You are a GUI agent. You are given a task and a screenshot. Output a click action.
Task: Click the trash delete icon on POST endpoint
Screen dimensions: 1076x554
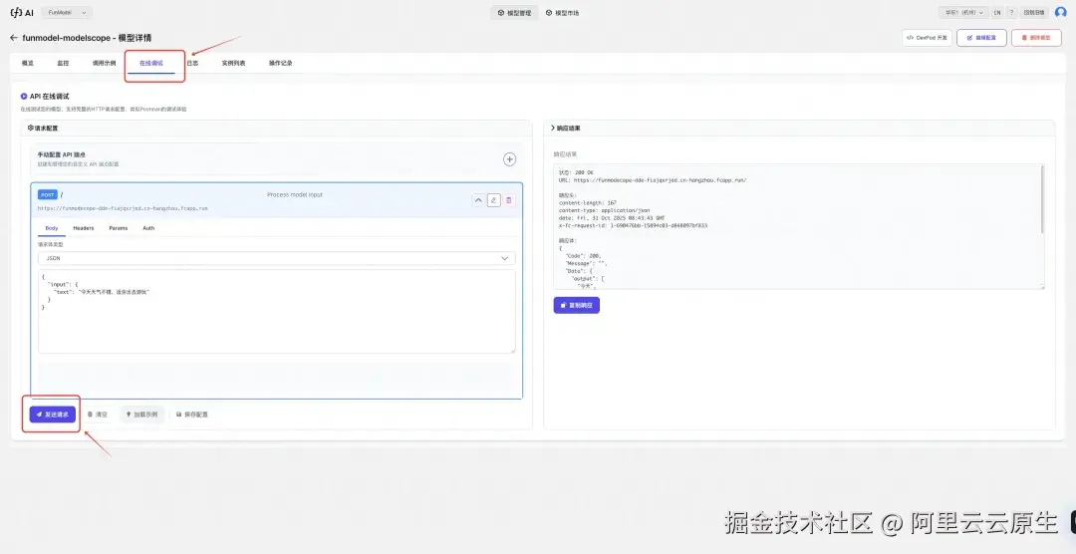[508, 200]
